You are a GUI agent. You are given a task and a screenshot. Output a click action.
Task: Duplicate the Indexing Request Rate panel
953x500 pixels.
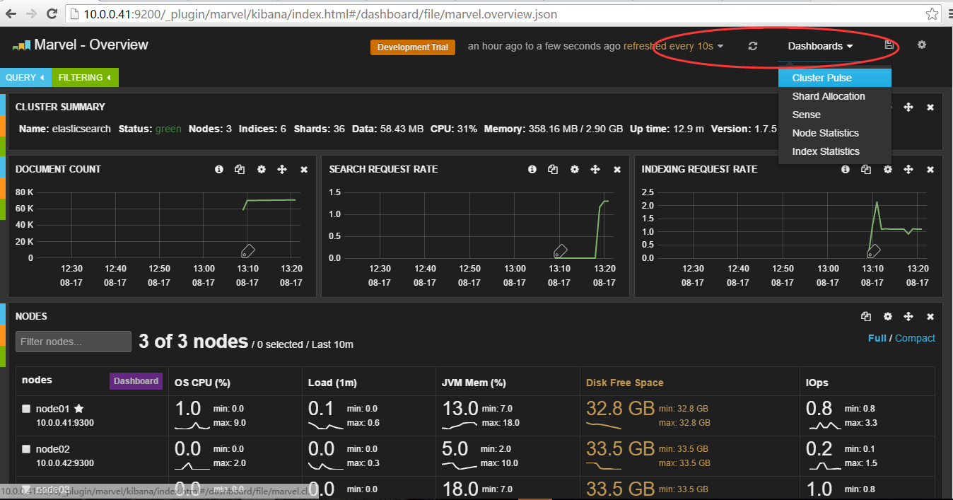866,170
